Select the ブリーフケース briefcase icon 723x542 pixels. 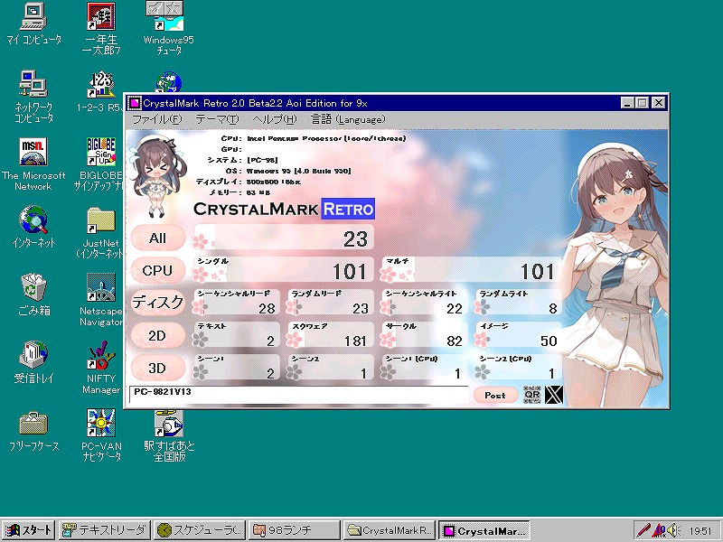coord(33,430)
